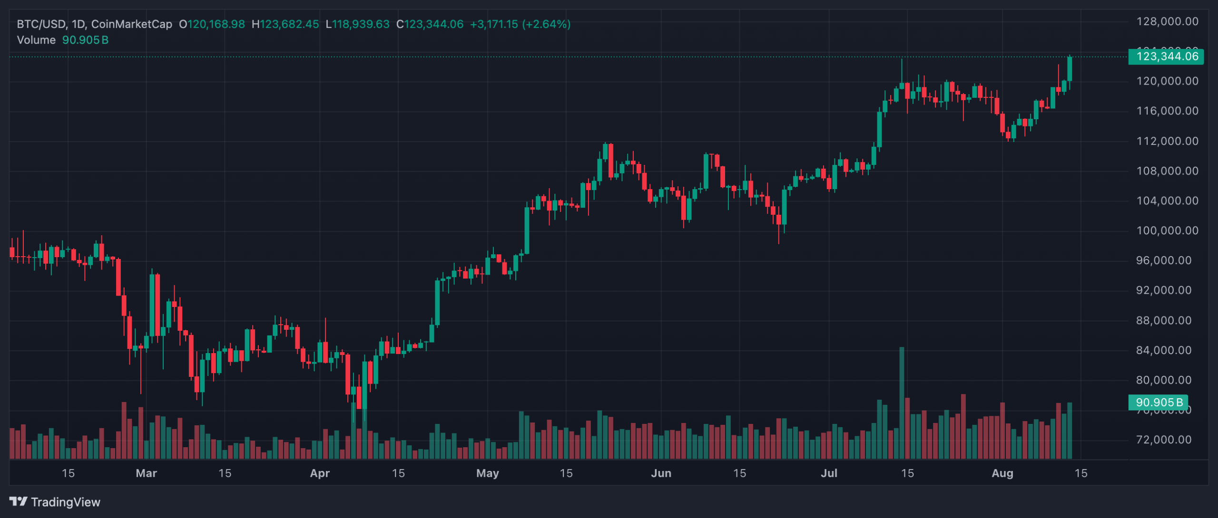The height and width of the screenshot is (518, 1218).
Task: Select the Aug label on time axis
Action: (1002, 473)
